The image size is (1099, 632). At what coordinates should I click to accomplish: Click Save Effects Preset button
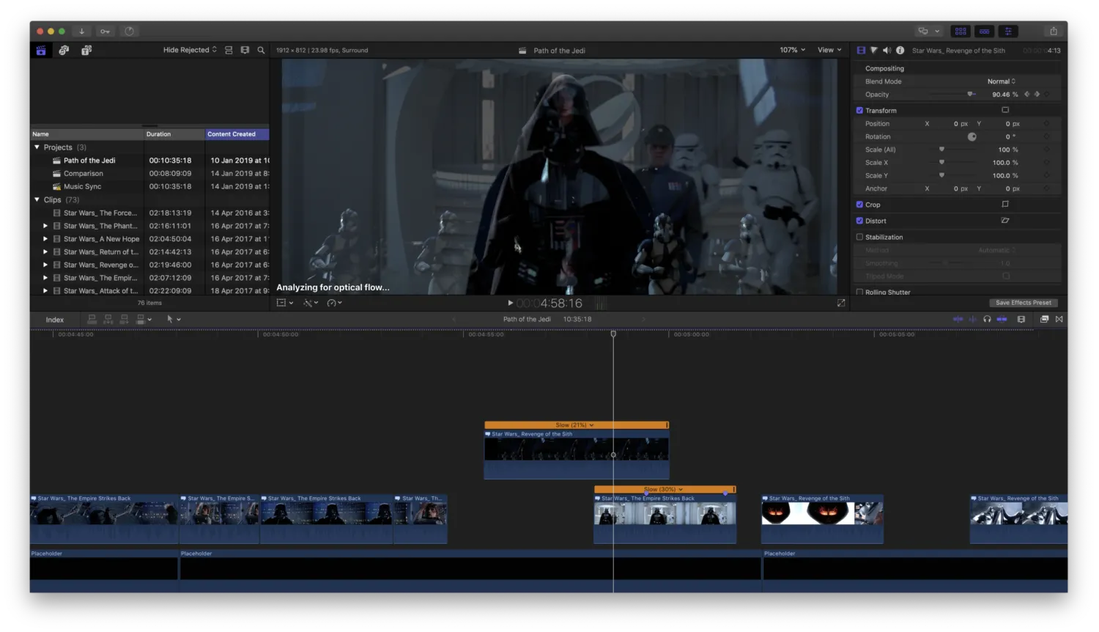(1023, 303)
